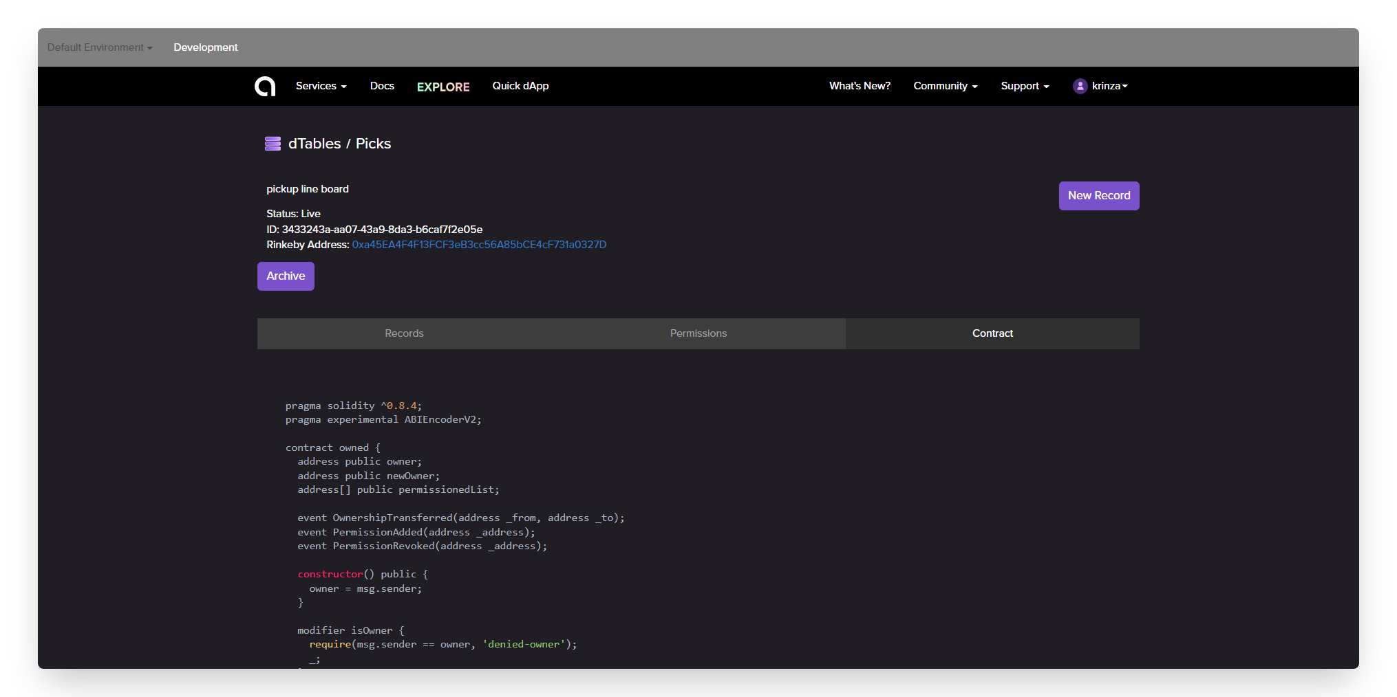Open the Services dropdown menu
This screenshot has width=1397, height=697.
coord(321,86)
